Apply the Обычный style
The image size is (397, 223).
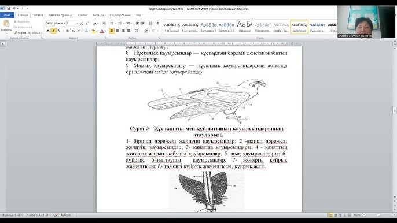point(172,27)
